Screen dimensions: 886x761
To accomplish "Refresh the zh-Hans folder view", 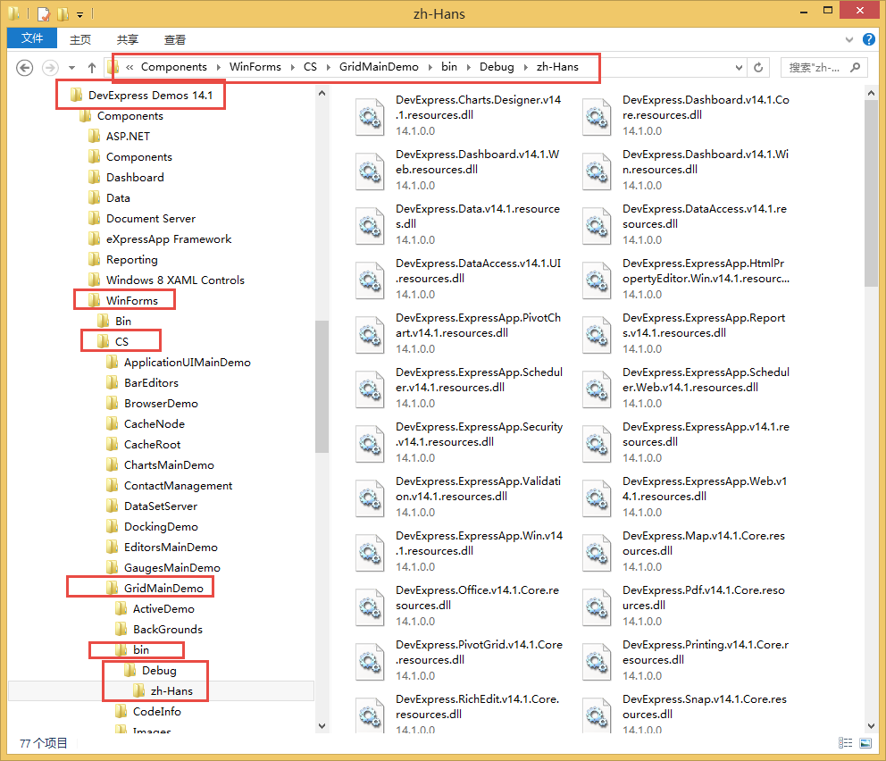I will 758,68.
